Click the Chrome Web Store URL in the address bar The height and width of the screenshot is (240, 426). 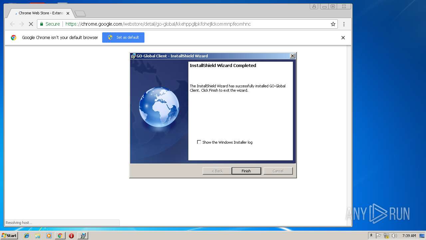coord(158,24)
